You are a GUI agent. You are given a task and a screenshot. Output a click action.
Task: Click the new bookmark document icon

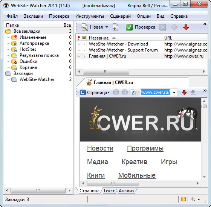(115, 27)
